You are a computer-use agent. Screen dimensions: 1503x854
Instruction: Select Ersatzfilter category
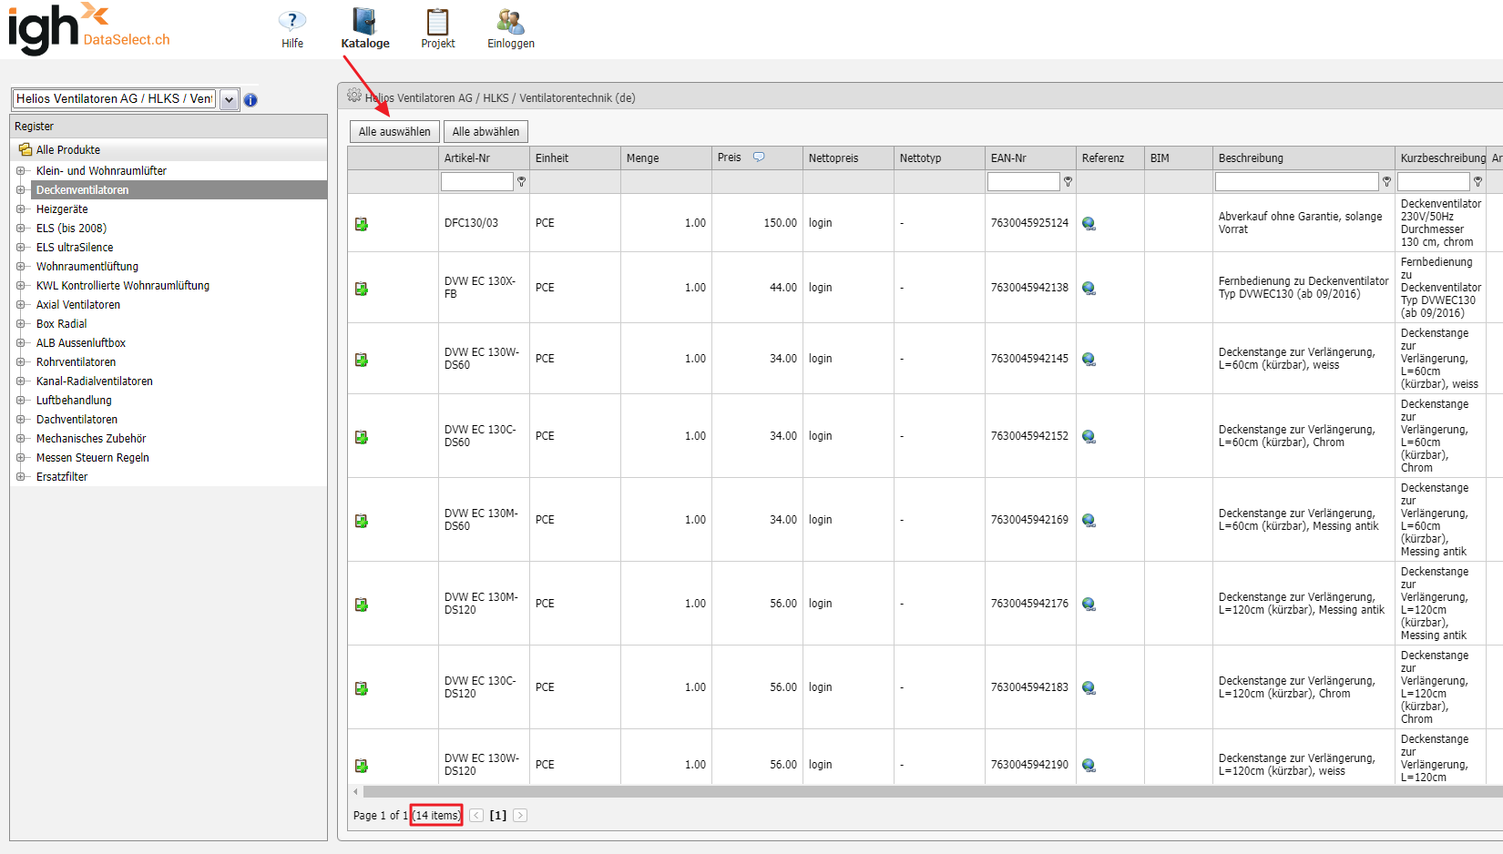tap(62, 477)
